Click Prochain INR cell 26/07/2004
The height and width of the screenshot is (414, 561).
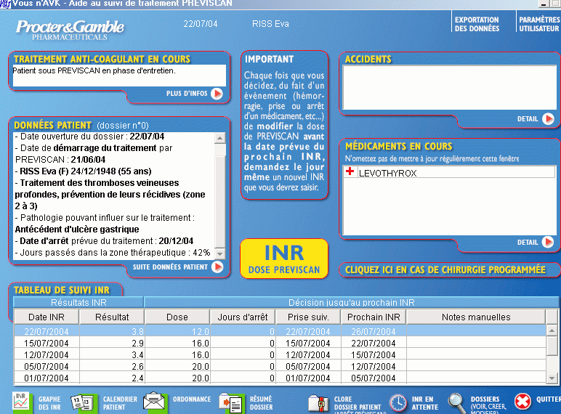[374, 331]
